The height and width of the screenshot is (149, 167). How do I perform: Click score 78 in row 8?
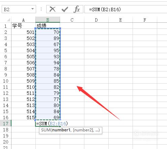tap(48, 69)
